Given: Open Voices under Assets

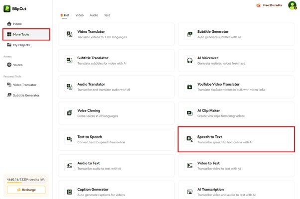Looking at the screenshot, I should tap(17, 65).
